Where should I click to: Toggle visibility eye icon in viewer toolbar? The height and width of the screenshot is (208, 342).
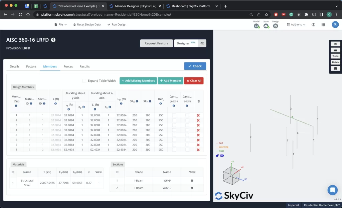point(335,44)
